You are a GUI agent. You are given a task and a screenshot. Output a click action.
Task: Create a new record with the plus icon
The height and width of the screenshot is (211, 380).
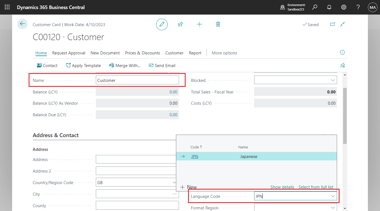click(199, 24)
